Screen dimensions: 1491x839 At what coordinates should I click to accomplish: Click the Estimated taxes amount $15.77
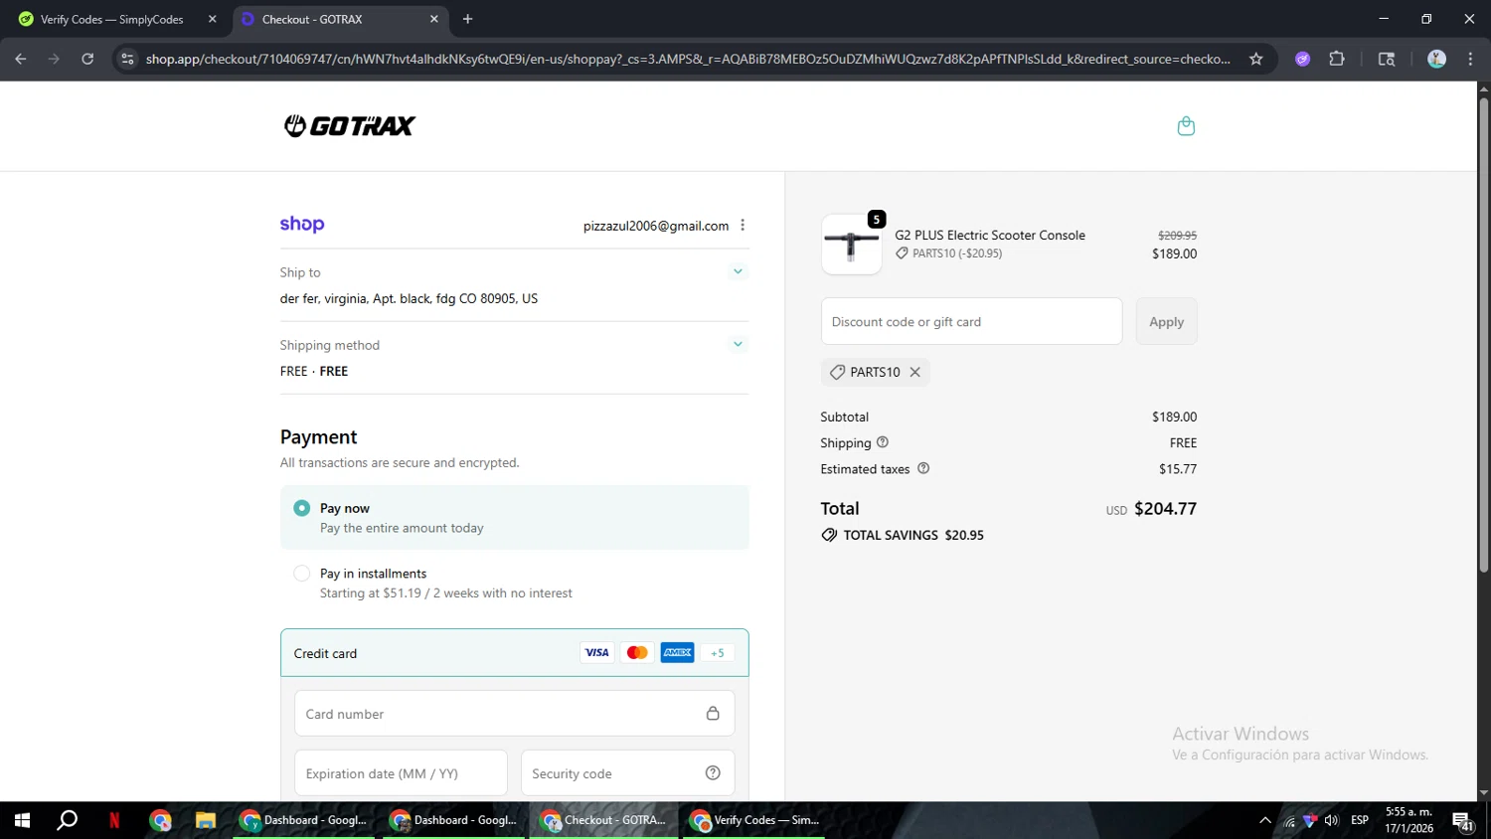coord(1178,469)
